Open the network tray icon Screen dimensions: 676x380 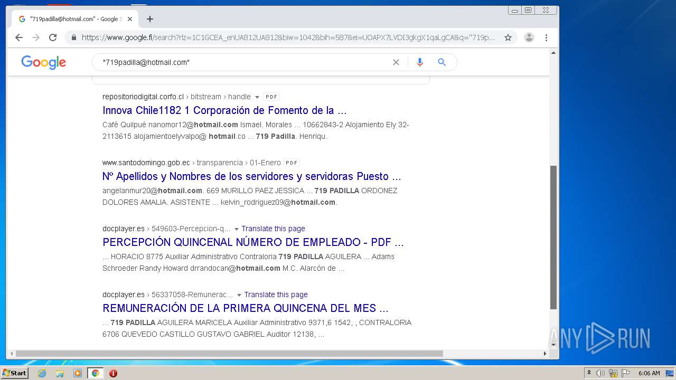coord(613,373)
